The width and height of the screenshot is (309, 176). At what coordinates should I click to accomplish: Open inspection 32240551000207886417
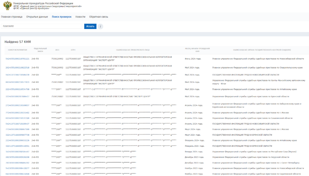point(18,97)
